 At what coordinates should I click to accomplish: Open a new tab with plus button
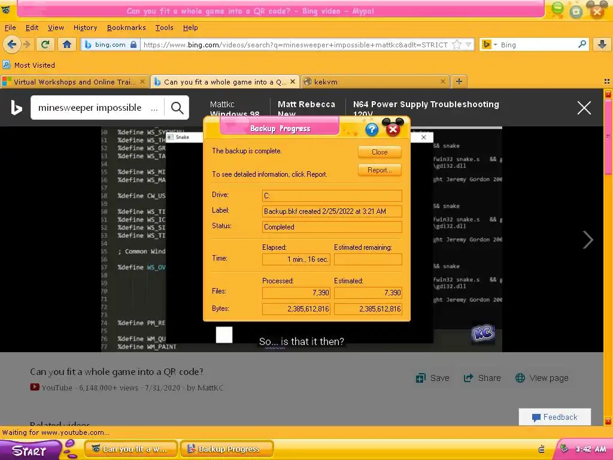coord(459,81)
